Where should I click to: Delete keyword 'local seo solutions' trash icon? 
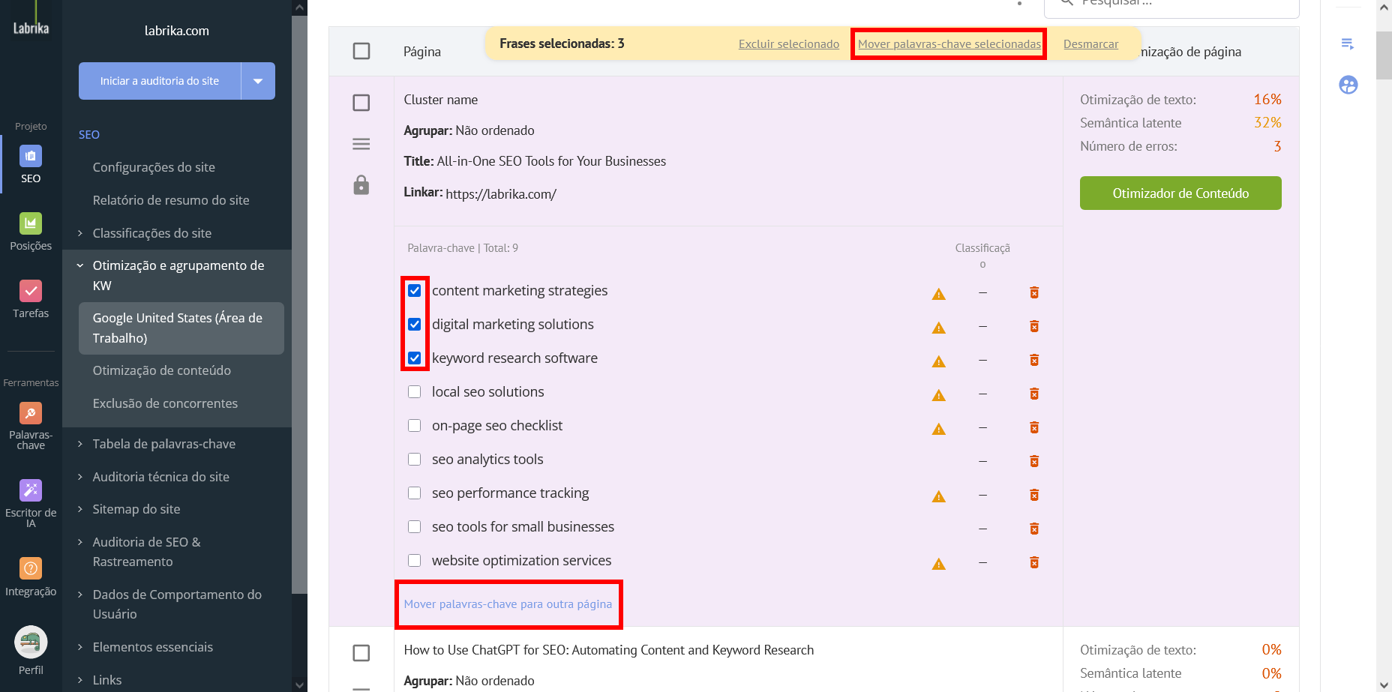(1034, 394)
